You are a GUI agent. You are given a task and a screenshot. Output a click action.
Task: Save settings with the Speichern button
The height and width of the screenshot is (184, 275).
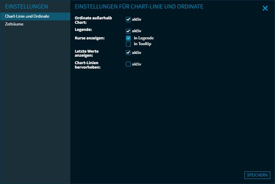pos(257,175)
